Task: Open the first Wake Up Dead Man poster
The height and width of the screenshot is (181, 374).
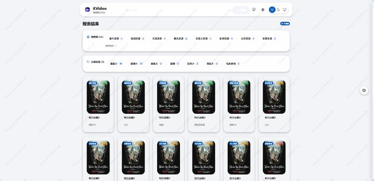Action: (x=98, y=97)
